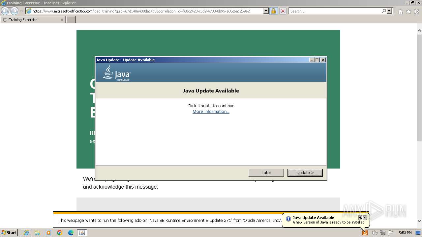Click the magnifier search icon
The width and height of the screenshot is (422, 237).
[384, 11]
